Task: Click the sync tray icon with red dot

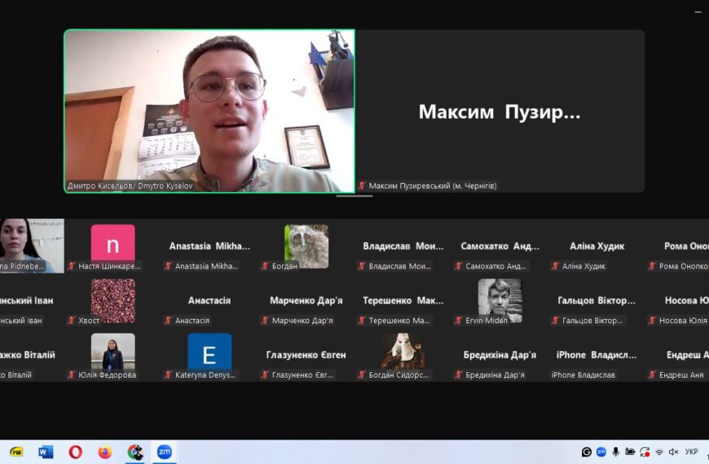Action: point(645,452)
